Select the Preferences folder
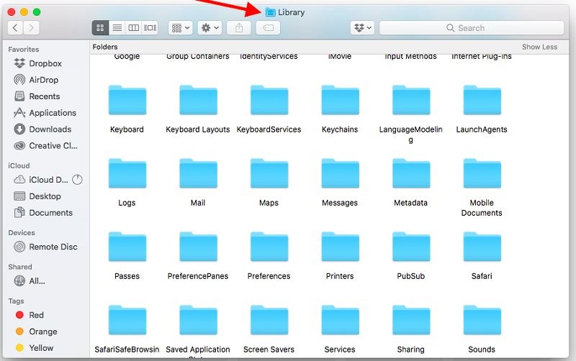This screenshot has width=576, height=361. [x=269, y=247]
